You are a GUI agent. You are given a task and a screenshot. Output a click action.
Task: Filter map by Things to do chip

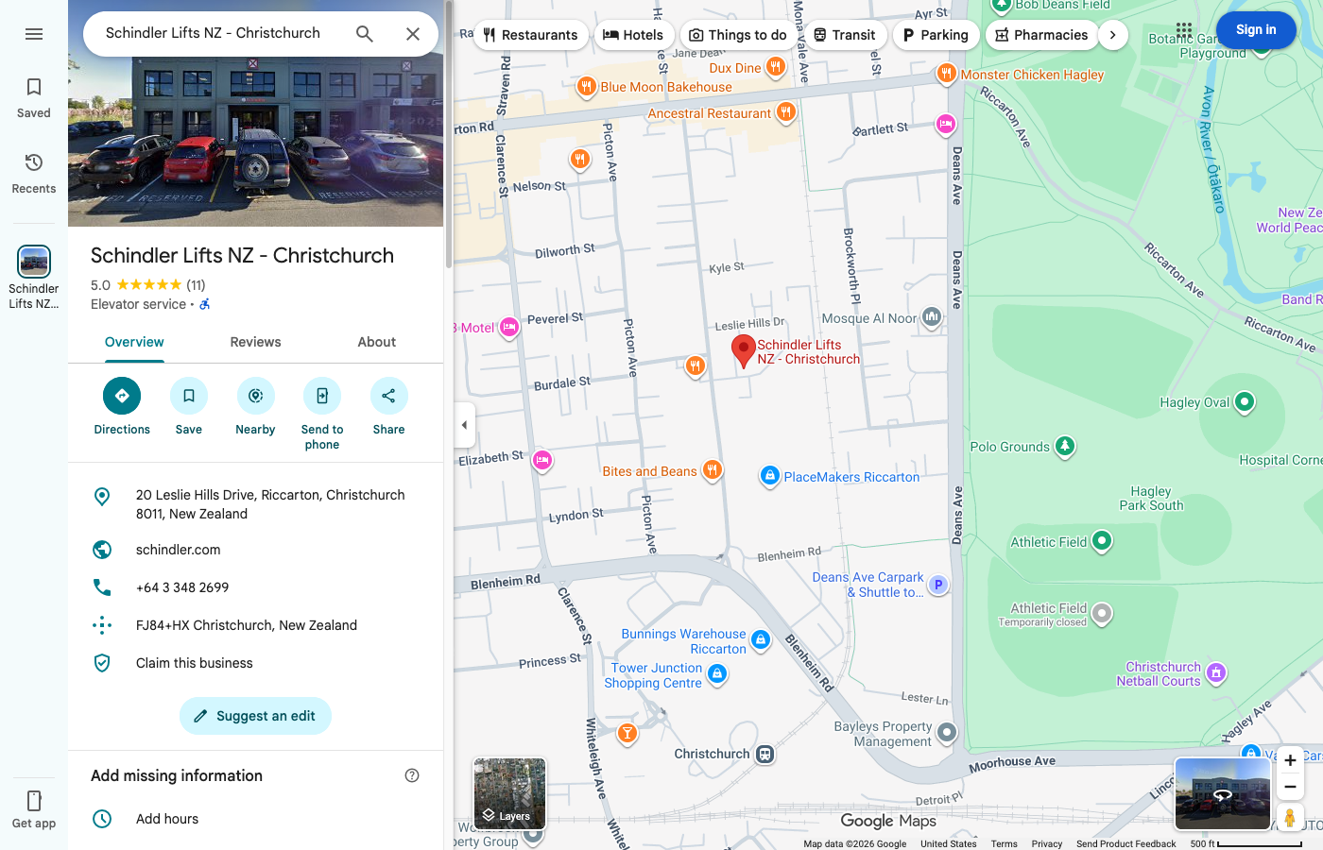point(738,35)
